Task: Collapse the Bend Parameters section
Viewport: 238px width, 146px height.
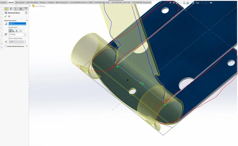Action: tap(27, 20)
